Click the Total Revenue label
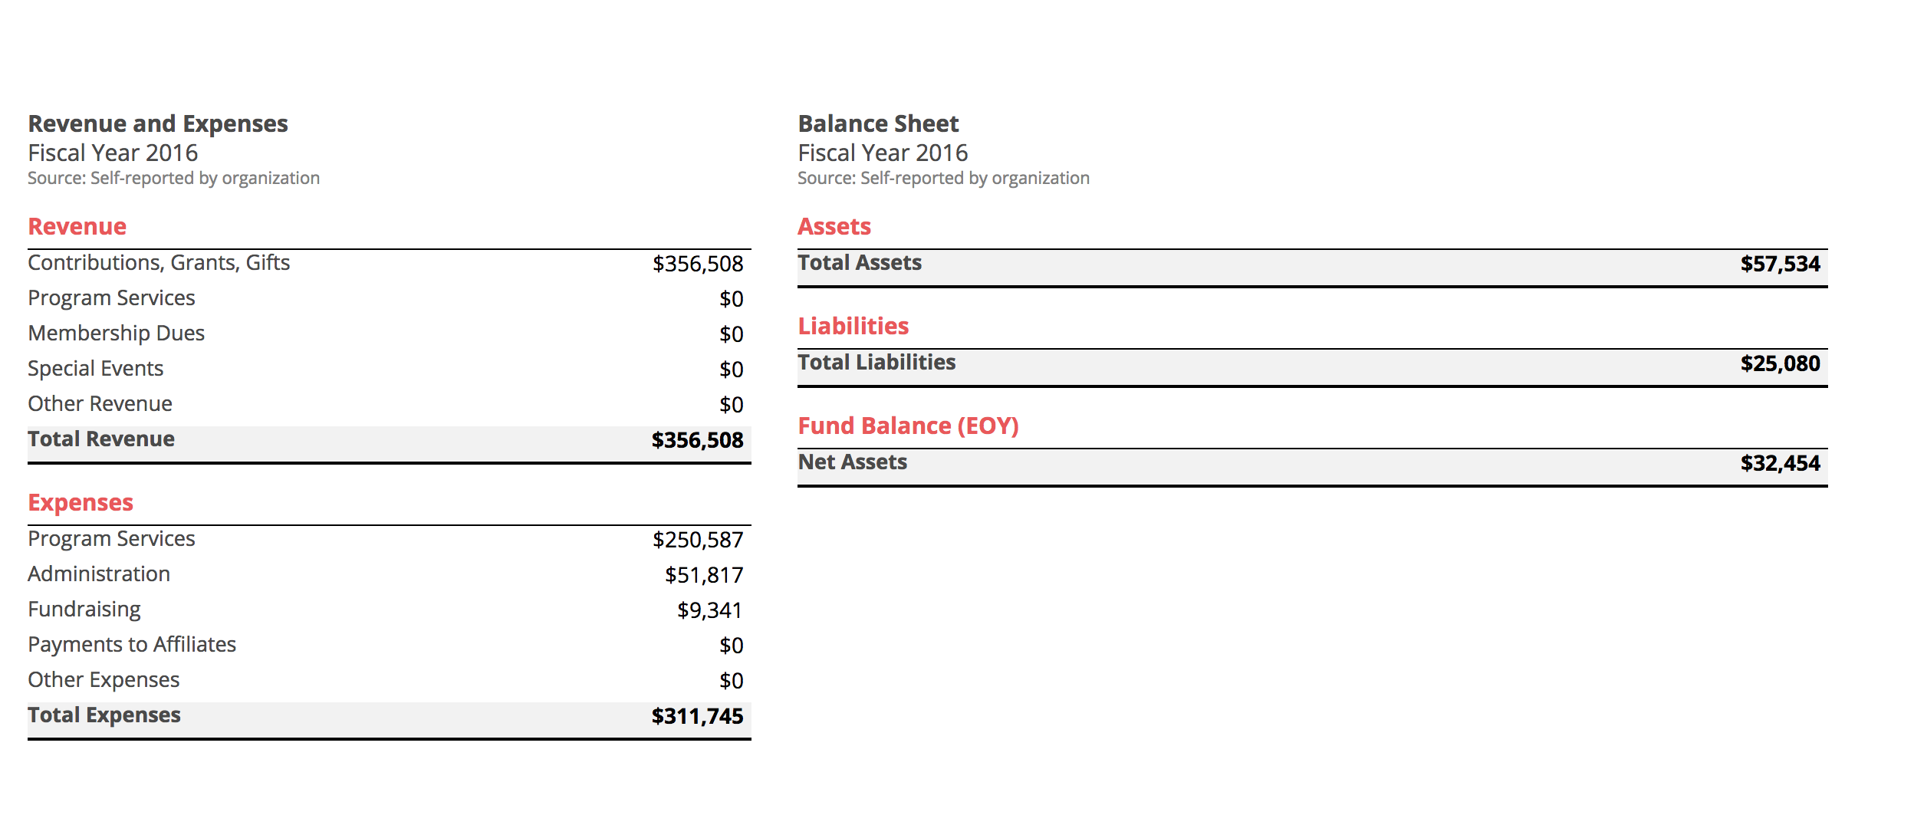This screenshot has height=825, width=1914. coord(101,439)
